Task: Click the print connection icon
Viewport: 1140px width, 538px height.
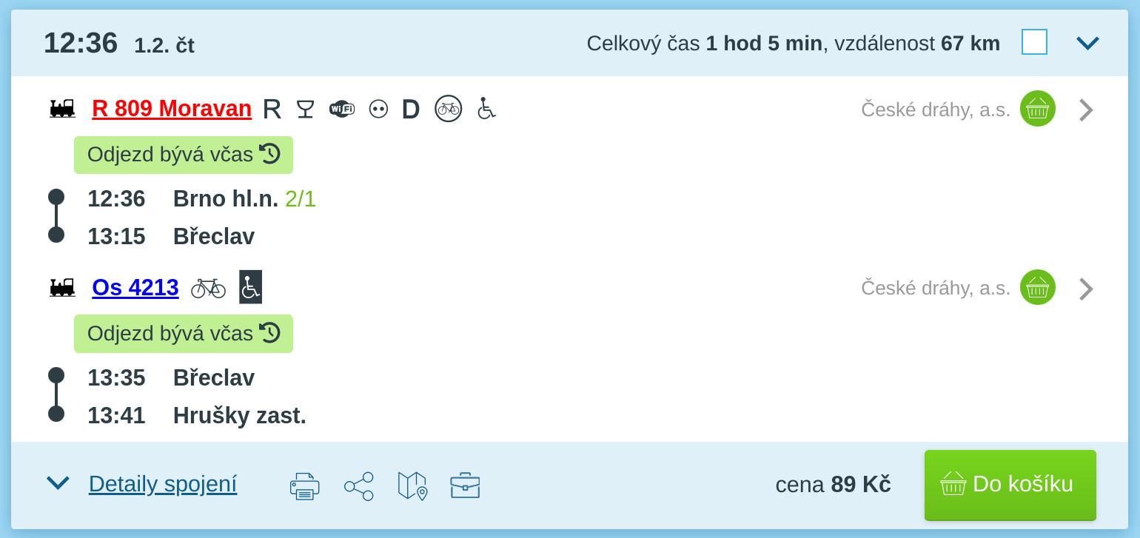Action: click(304, 486)
